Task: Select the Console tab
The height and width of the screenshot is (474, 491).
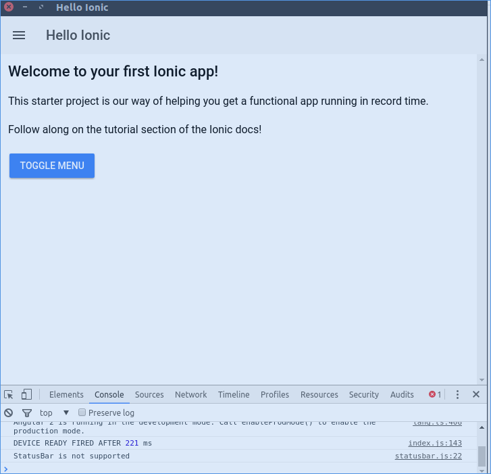Action: click(x=109, y=394)
